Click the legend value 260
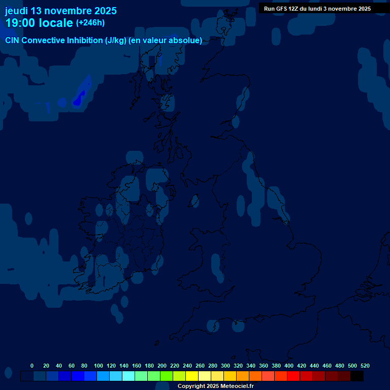This screenshot has height=390, width=390. 200,366
